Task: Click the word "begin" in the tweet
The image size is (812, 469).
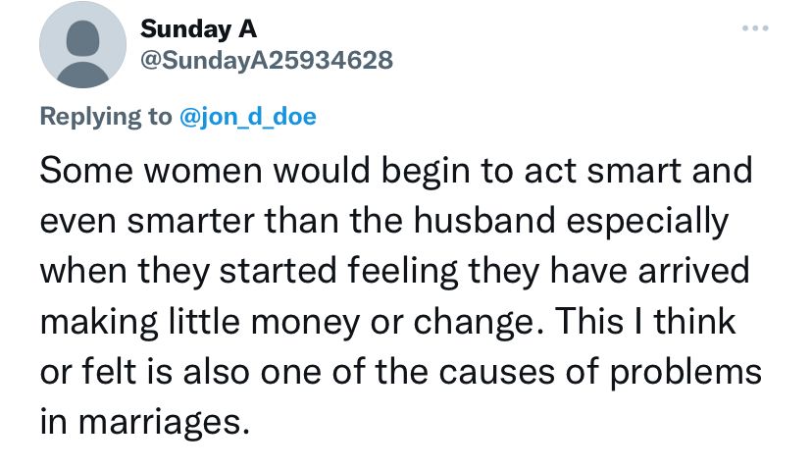Action: [426, 171]
